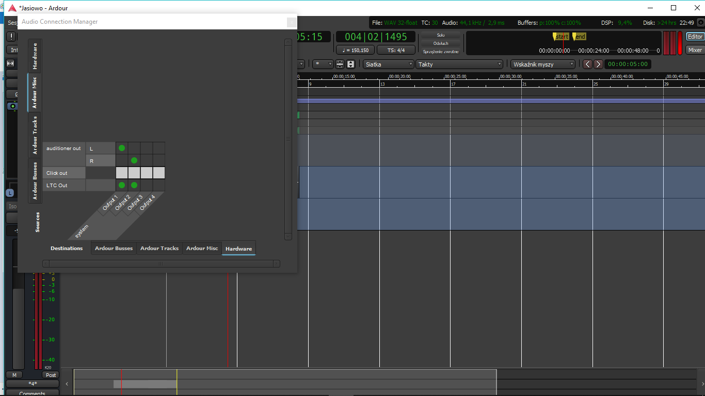Toggle LTC Out to Output 3 connection

click(x=147, y=185)
